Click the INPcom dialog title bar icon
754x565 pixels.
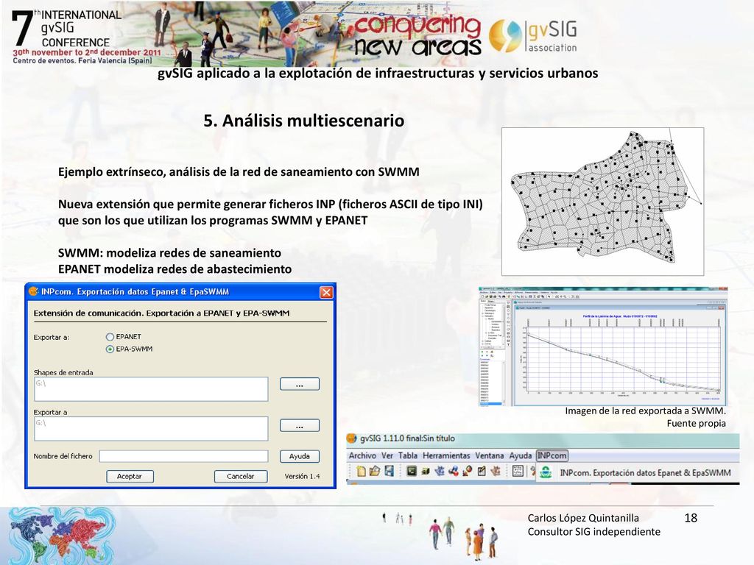pyautogui.click(x=34, y=291)
